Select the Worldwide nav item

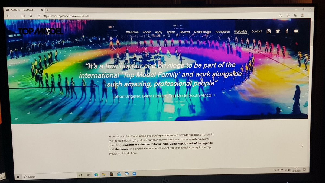[x=240, y=31]
